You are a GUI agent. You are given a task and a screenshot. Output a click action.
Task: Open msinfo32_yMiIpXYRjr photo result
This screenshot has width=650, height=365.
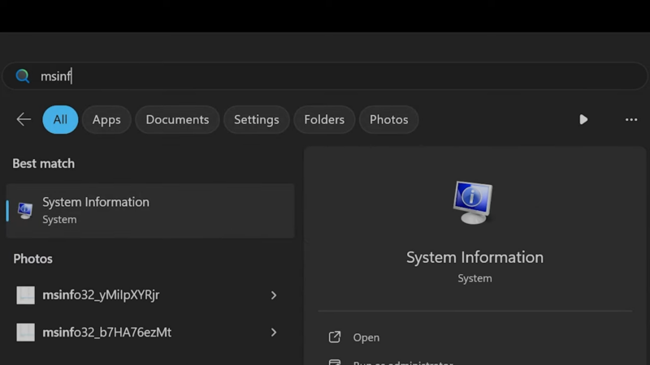tap(150, 295)
